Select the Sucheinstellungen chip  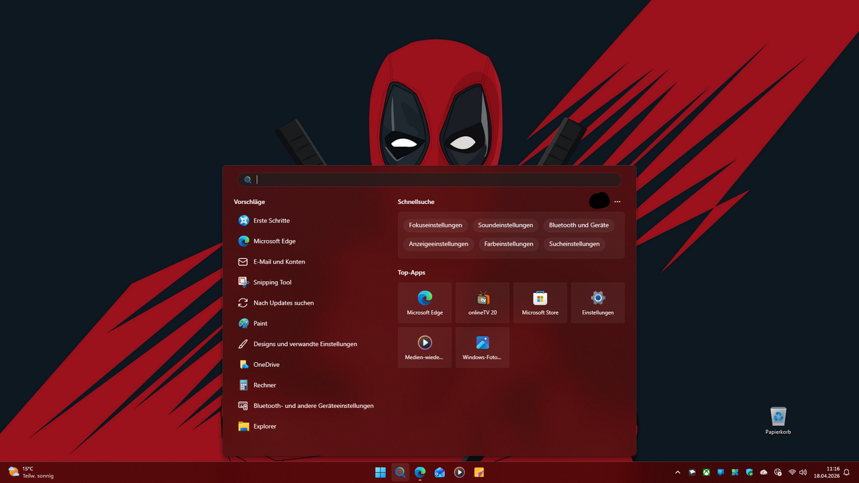click(x=574, y=244)
